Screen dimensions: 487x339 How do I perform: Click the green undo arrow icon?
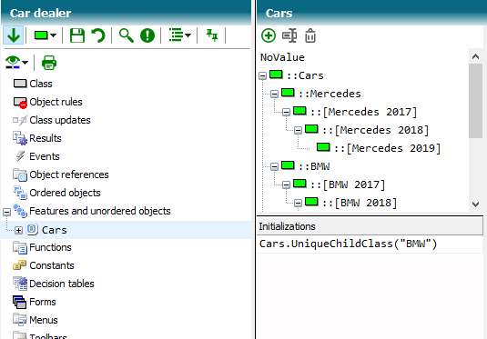98,35
